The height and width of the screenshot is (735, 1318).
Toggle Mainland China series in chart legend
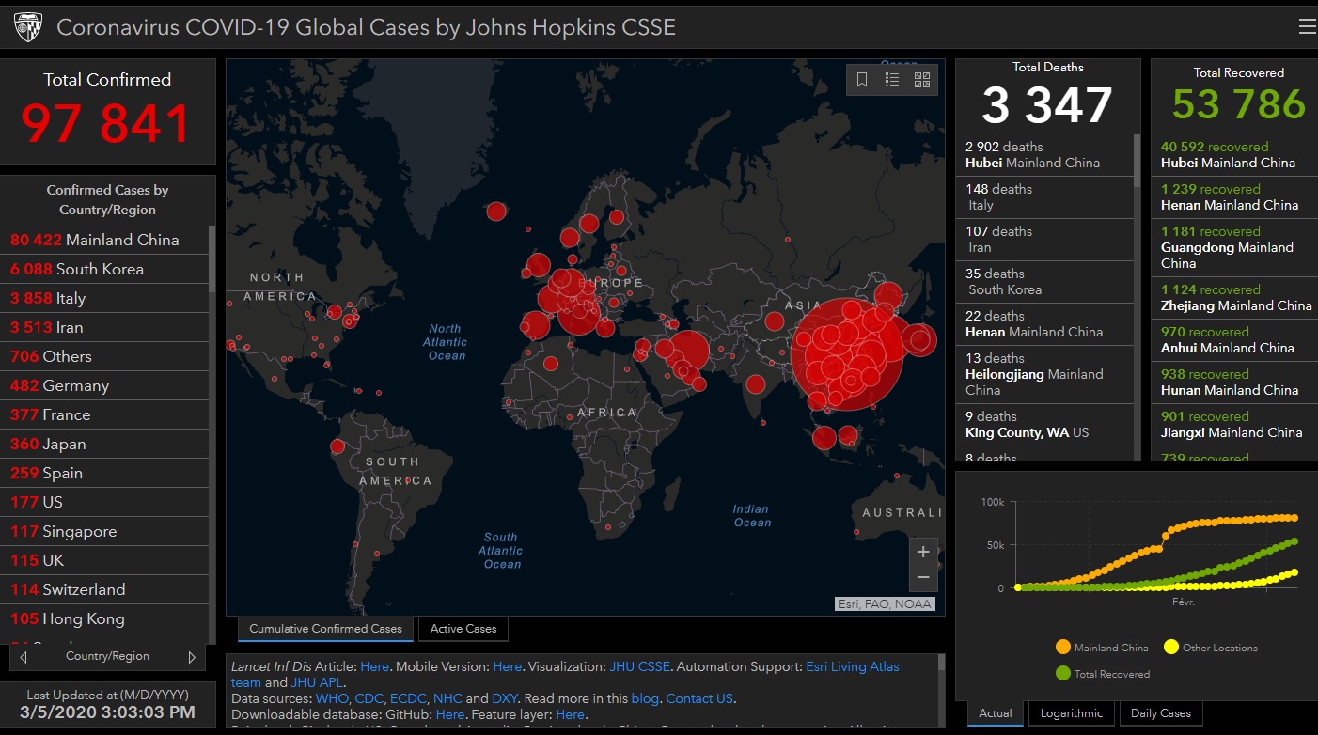point(1102,648)
